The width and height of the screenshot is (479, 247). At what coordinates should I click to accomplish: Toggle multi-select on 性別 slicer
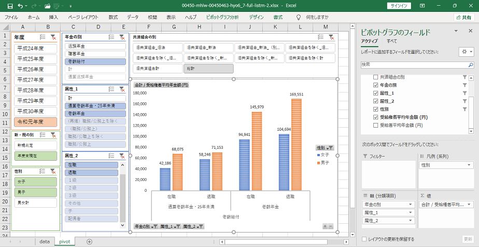pos(43,171)
